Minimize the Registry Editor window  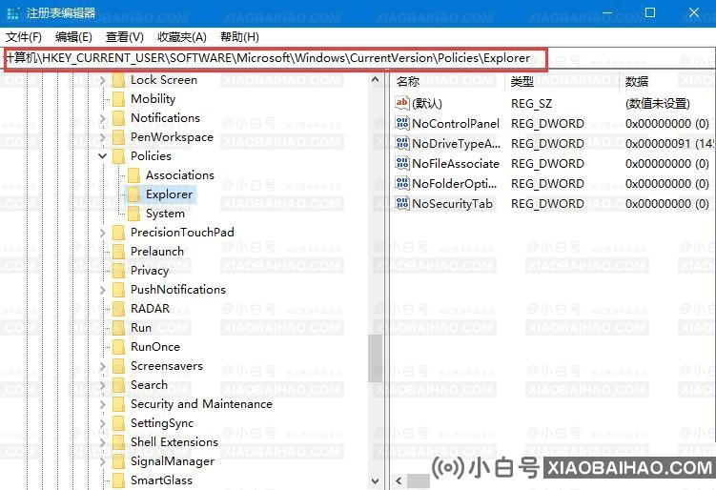(x=607, y=12)
